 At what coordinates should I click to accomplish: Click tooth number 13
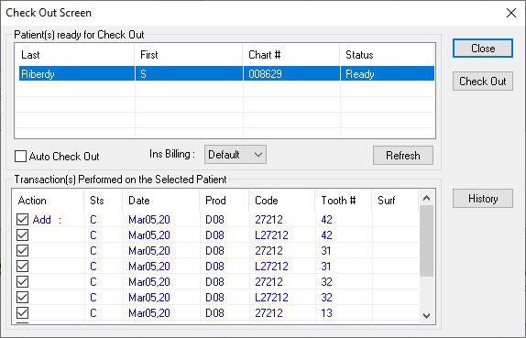(326, 313)
